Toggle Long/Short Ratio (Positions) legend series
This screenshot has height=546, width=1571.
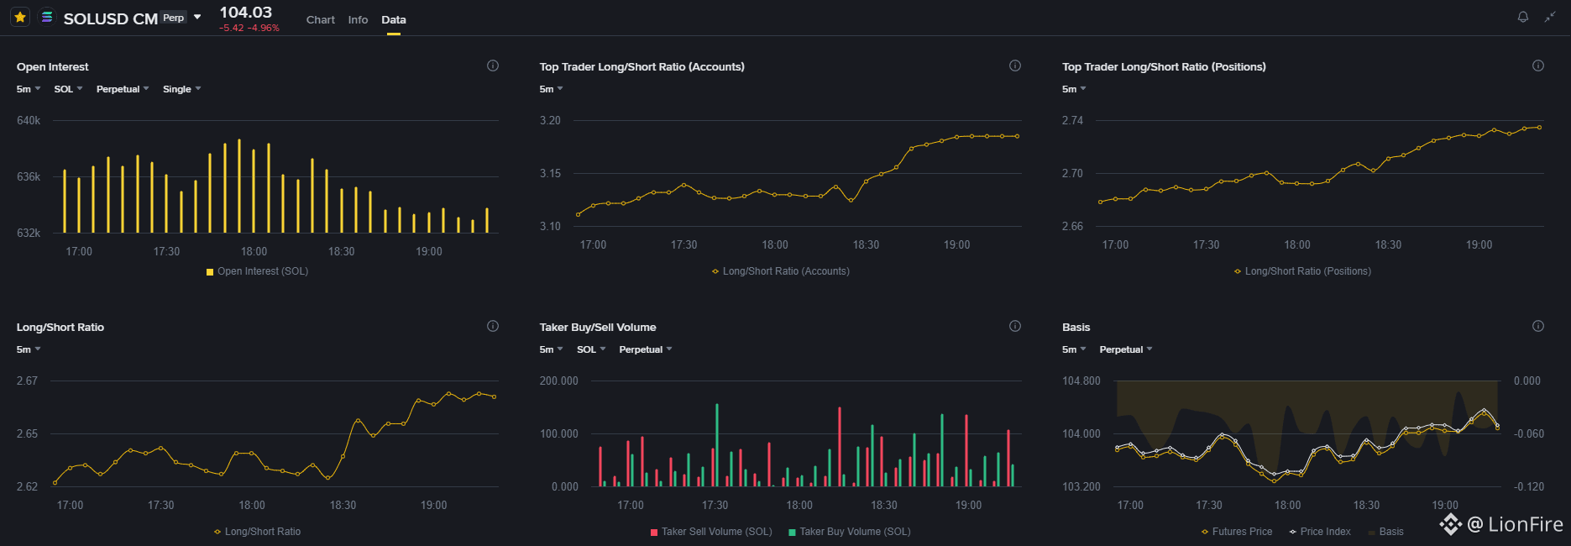pyautogui.click(x=1302, y=271)
